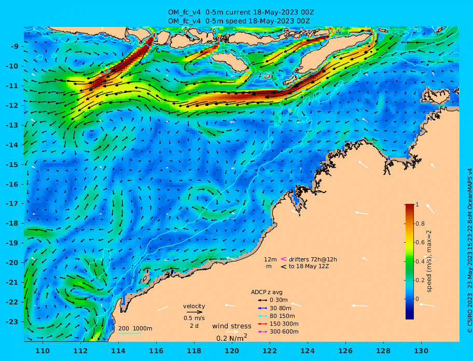Click the '2 d' text under velocity
Viewport: 473px width, 361px height.
(194, 326)
